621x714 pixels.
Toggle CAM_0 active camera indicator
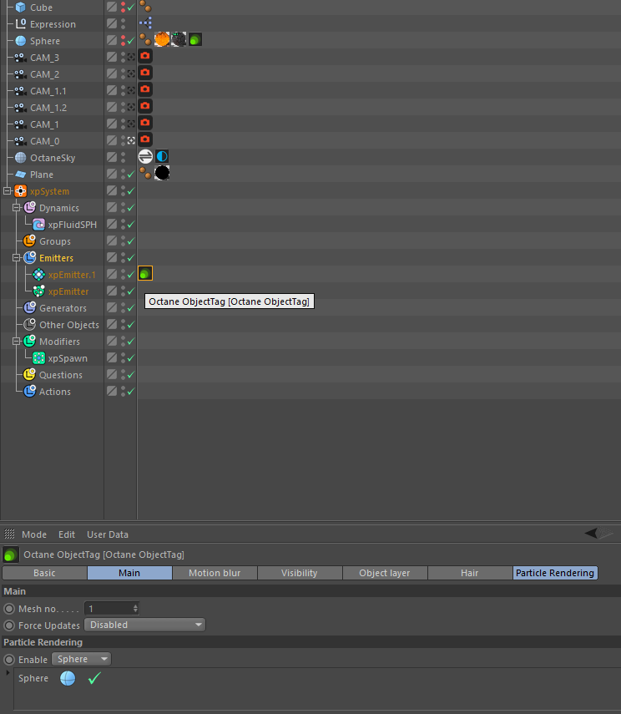point(131,140)
